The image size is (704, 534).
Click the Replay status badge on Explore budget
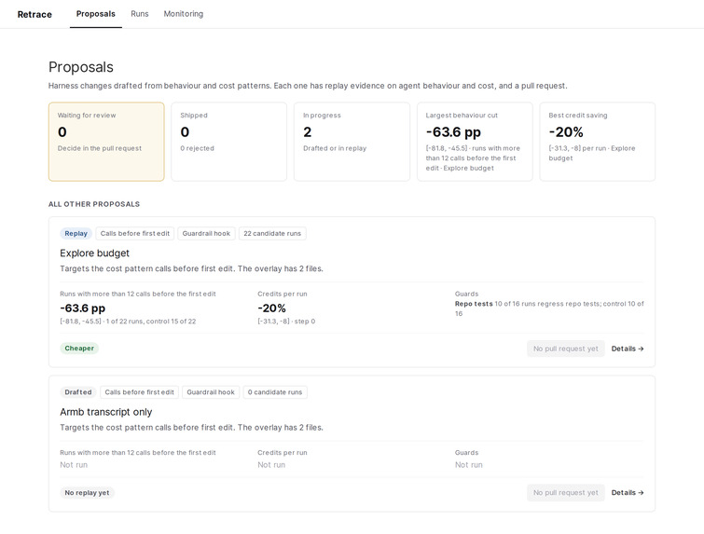76,233
